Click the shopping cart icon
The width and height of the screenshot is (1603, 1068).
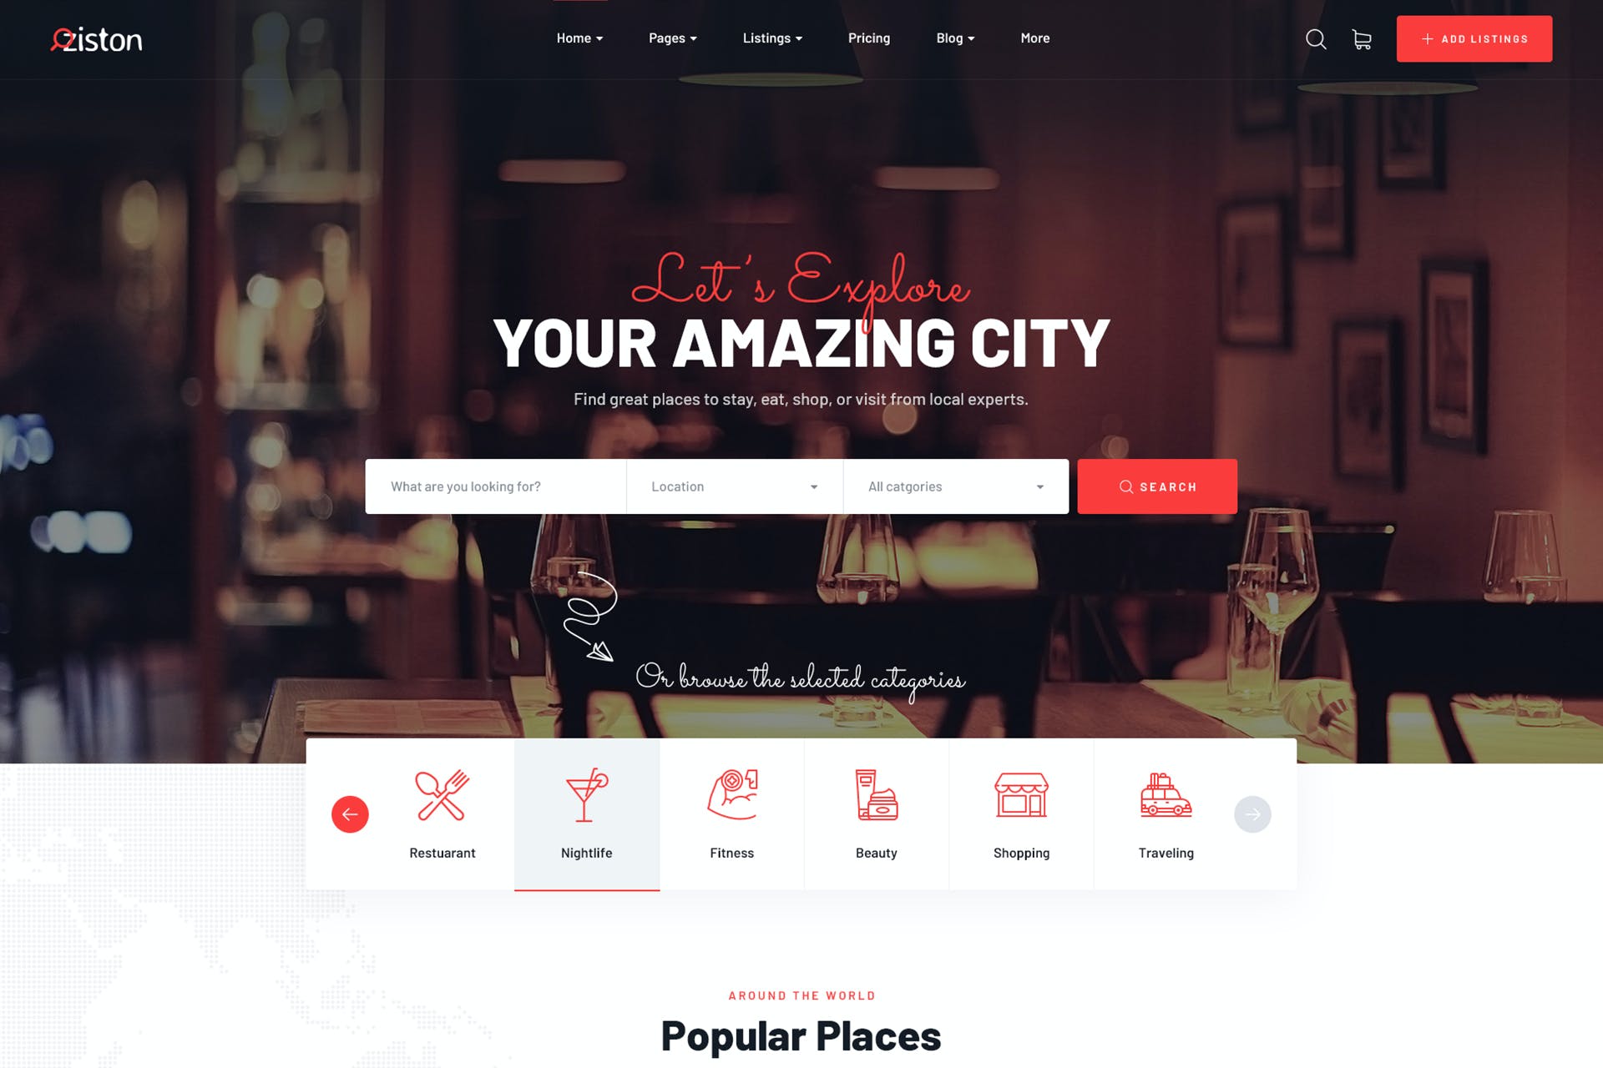[x=1361, y=39]
